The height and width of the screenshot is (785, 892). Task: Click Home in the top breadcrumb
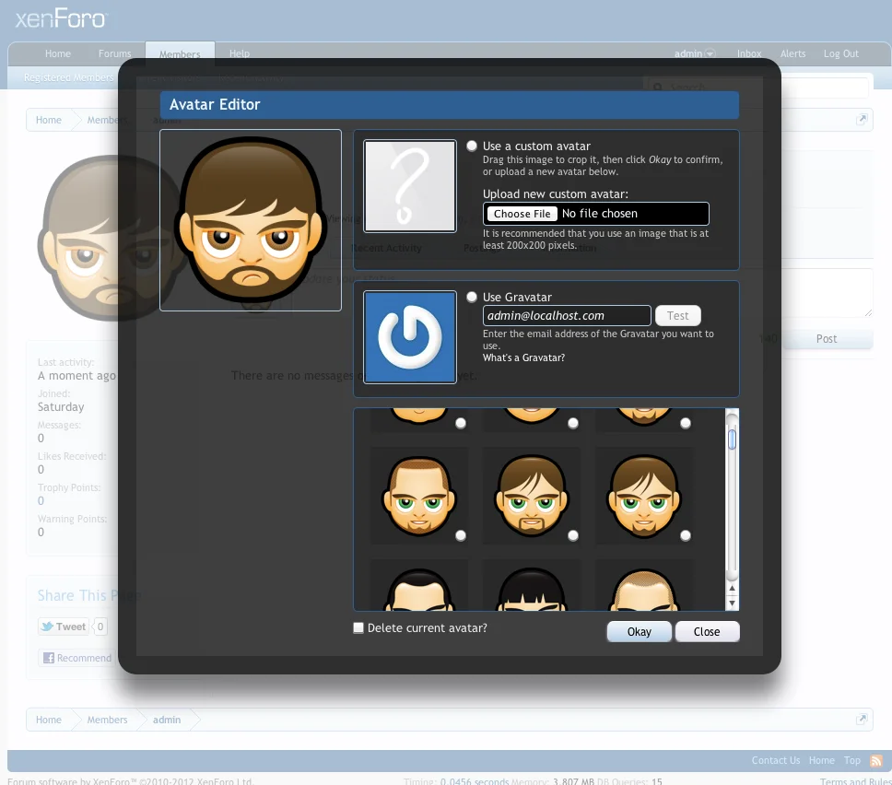tap(48, 120)
